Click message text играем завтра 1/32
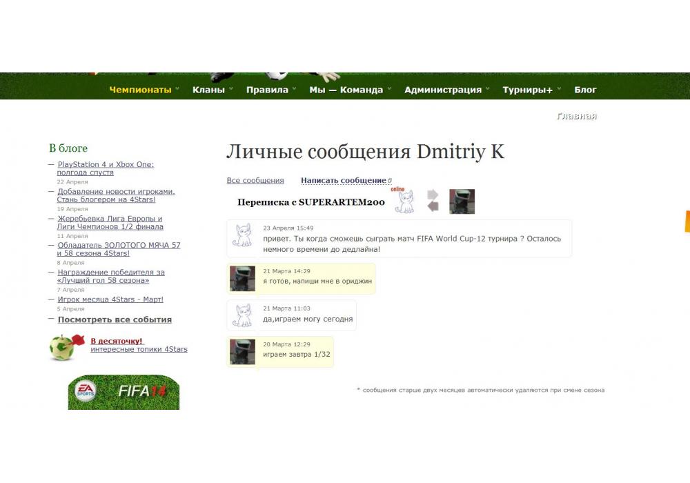The height and width of the screenshot is (483, 690). click(297, 354)
